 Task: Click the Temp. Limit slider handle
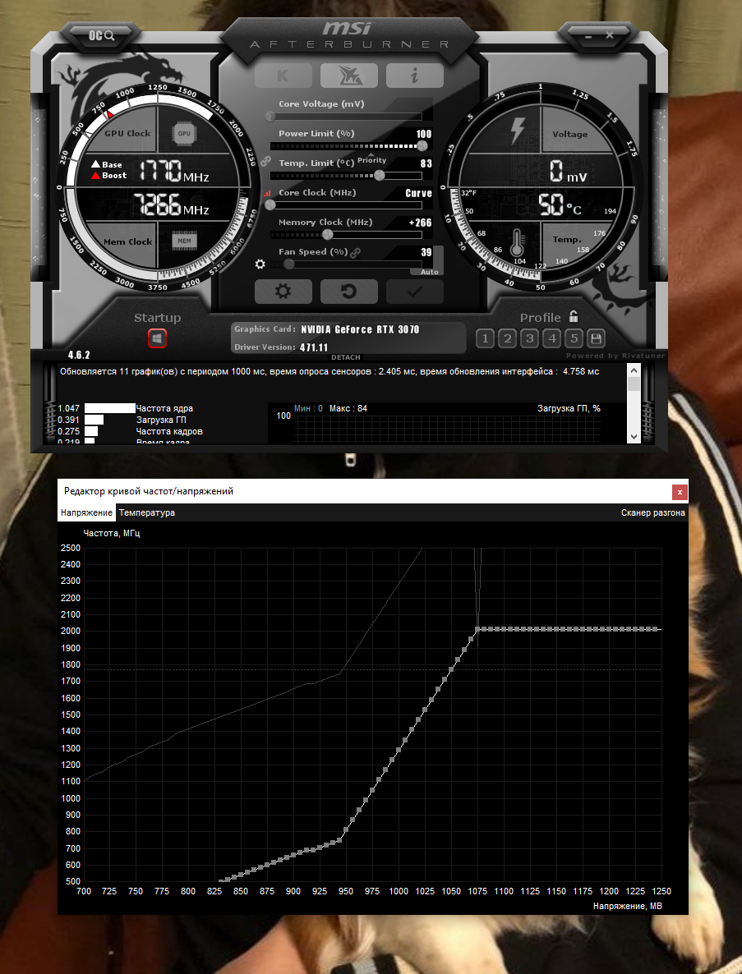[379, 175]
